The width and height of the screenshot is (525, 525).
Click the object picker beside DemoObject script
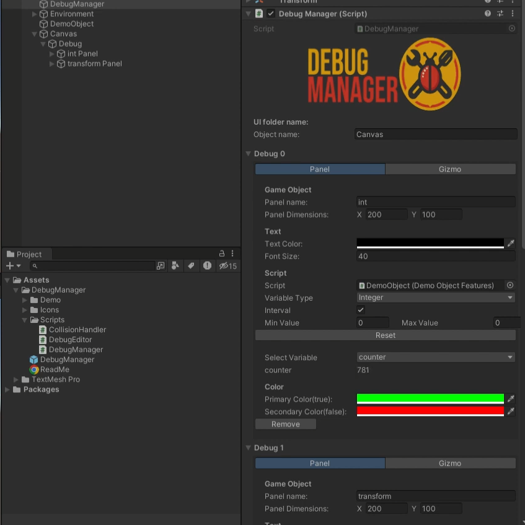coord(510,286)
